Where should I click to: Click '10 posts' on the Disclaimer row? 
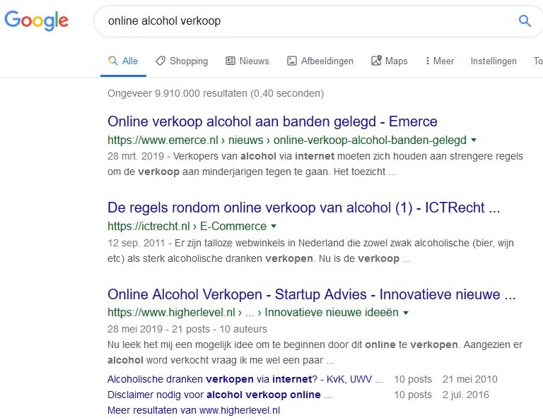(413, 395)
